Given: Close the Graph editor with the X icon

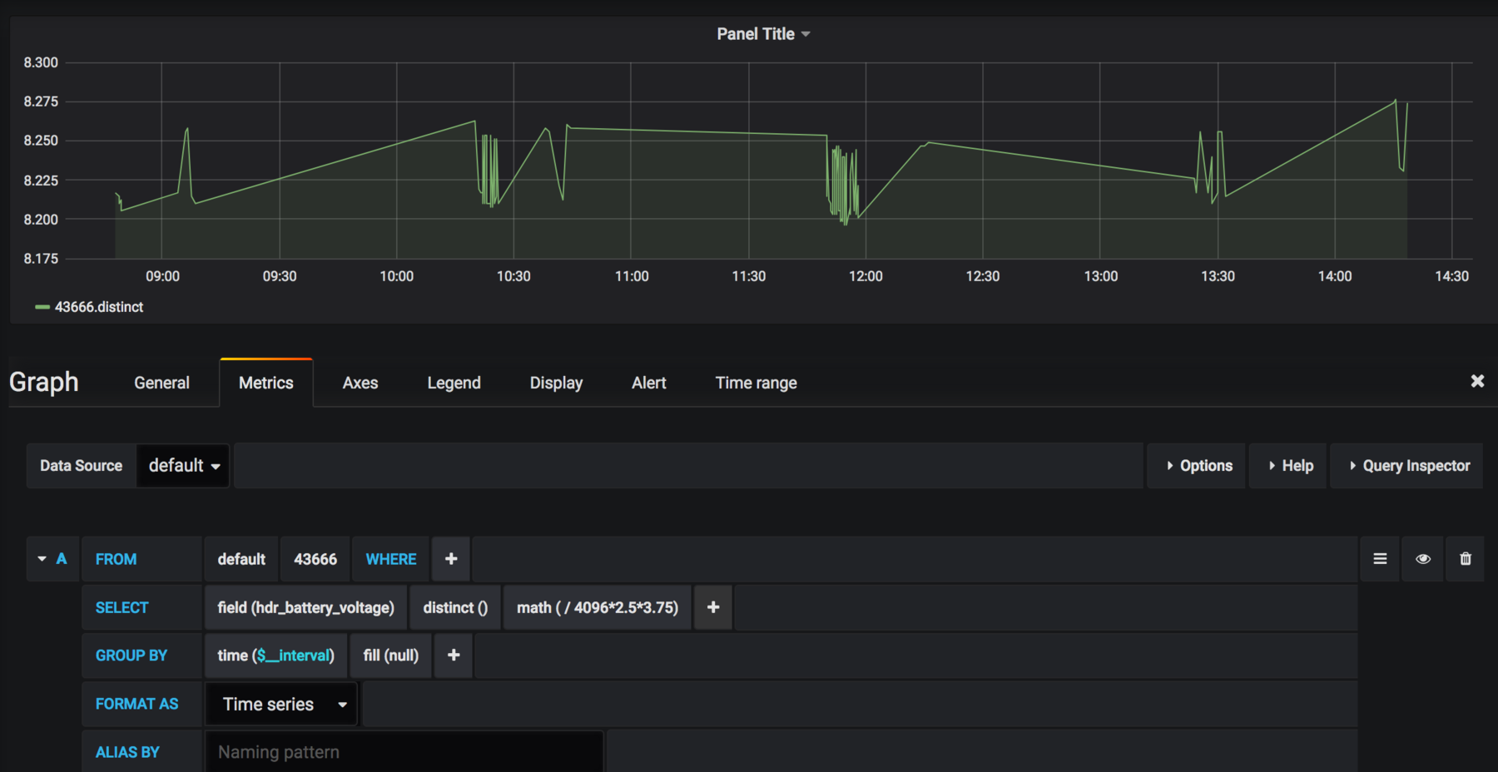Looking at the screenshot, I should tap(1477, 381).
